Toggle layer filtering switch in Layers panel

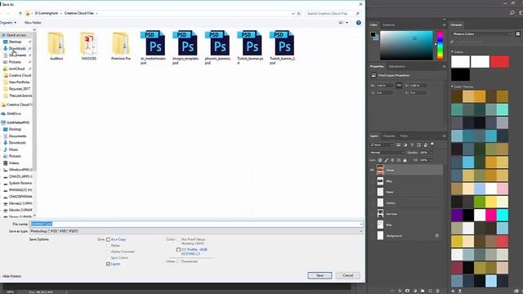pyautogui.click(x=432, y=145)
